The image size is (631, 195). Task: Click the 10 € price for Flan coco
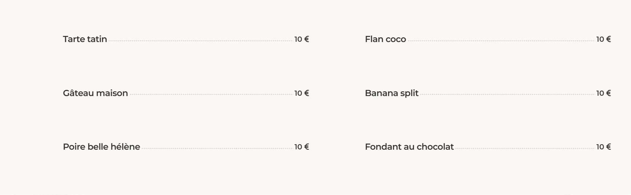pyautogui.click(x=603, y=39)
